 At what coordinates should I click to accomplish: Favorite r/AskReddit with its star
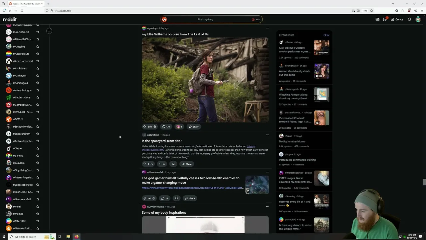pos(38,76)
